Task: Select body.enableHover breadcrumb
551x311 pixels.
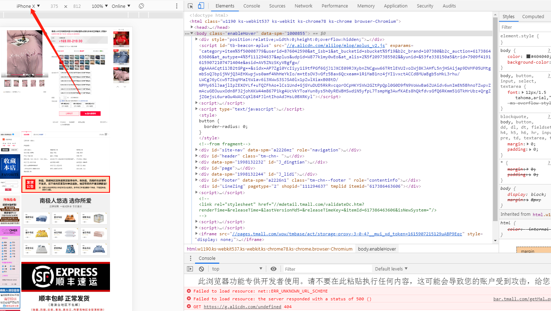Action: [377, 249]
